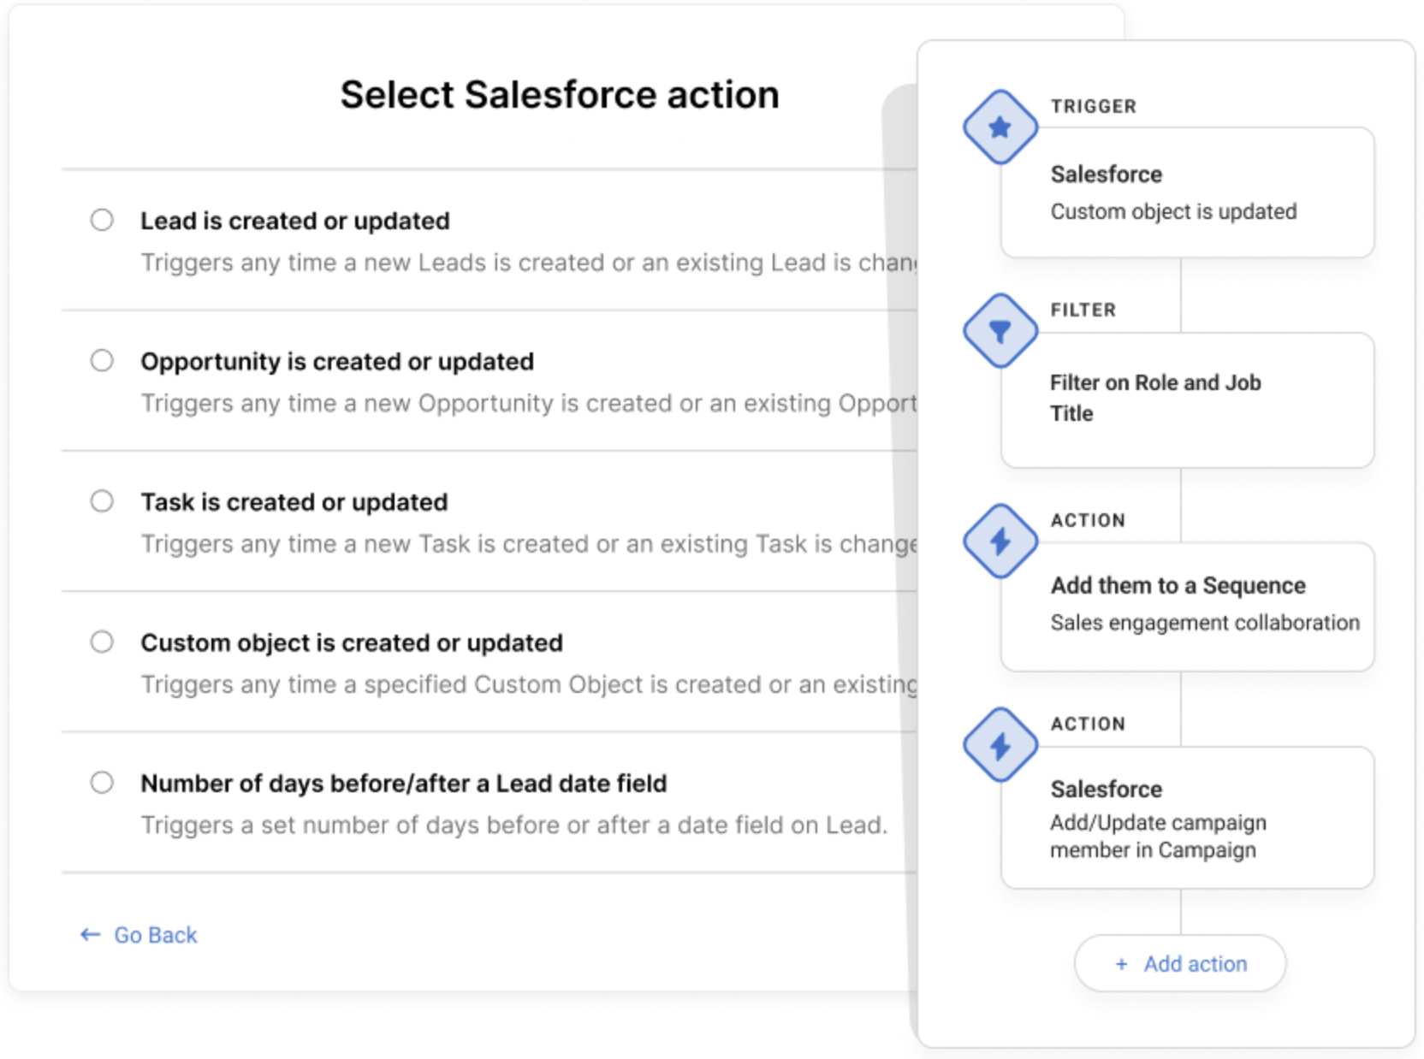Click the Custom object is created or updated title
Image resolution: width=1424 pixels, height=1059 pixels.
[x=351, y=642]
